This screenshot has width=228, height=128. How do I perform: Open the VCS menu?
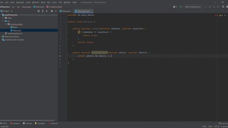pyautogui.click(x=60, y=2)
